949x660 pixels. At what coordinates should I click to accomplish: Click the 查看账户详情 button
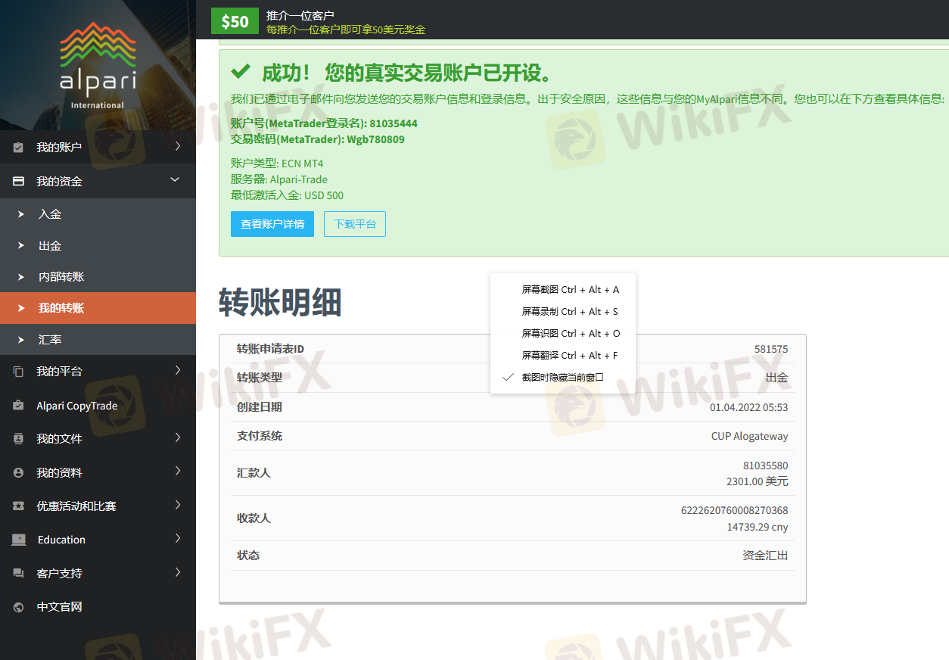(272, 224)
